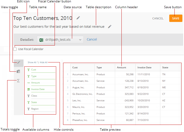
Task: Click the amount value 50,298
Action: click(130, 74)
